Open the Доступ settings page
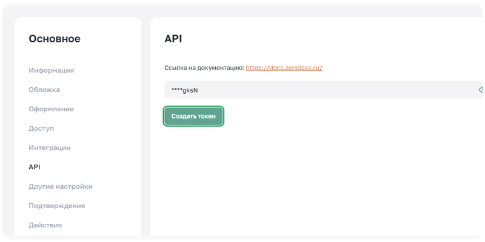Viewport: 485px width, 242px height. 41,128
